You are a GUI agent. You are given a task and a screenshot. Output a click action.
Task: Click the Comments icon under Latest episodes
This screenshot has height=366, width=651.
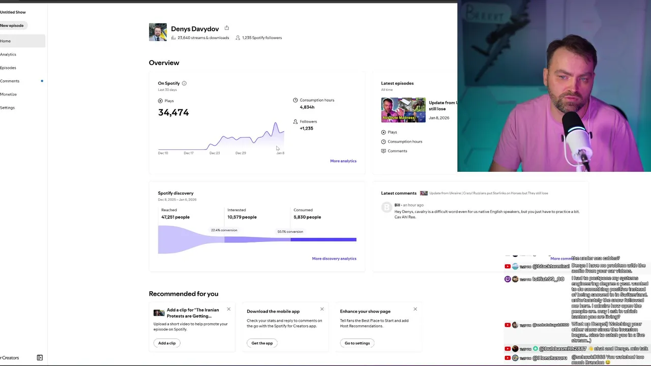pyautogui.click(x=383, y=151)
